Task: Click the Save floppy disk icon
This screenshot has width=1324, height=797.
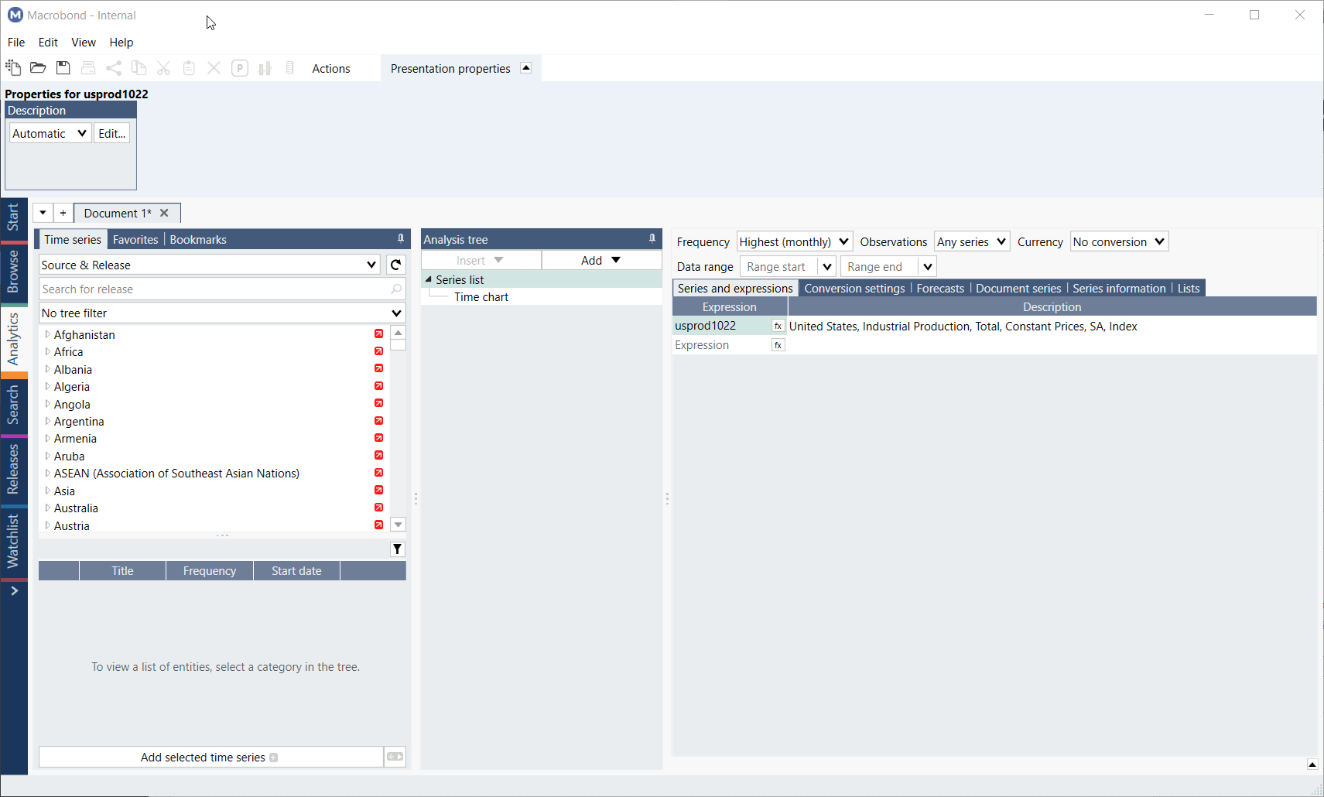Action: click(x=63, y=68)
